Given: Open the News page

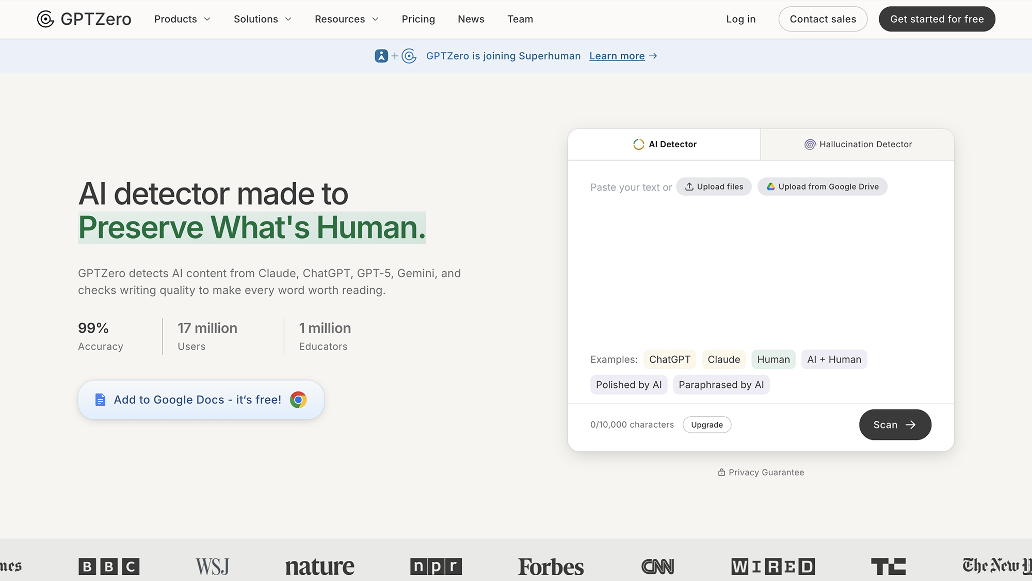Looking at the screenshot, I should [471, 19].
